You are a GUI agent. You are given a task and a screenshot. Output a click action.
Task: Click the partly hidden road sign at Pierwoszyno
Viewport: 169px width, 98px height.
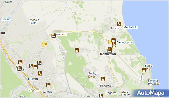[x=110, y=42]
